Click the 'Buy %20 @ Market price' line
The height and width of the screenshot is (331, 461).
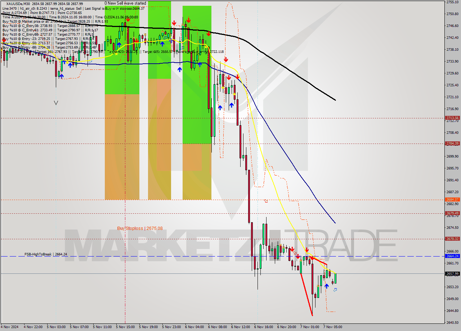pos(54,21)
